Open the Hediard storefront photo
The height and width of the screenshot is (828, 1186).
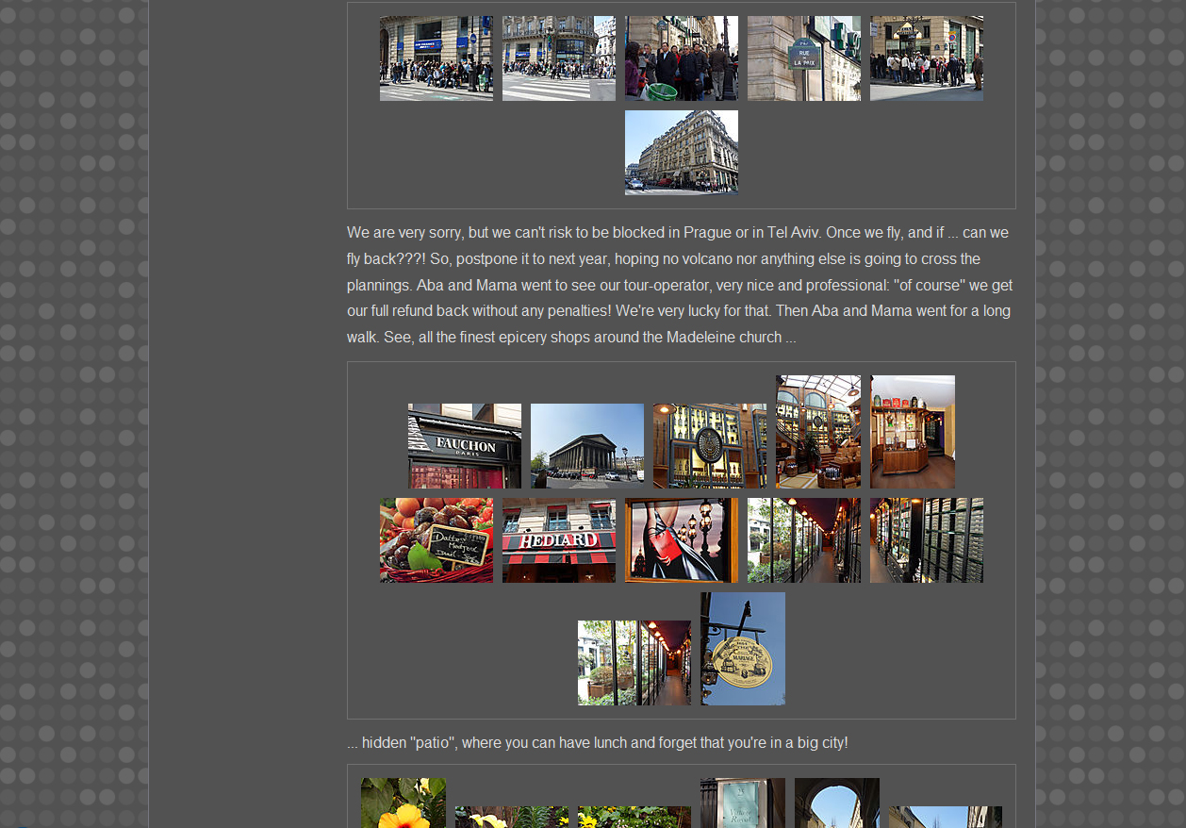pyautogui.click(x=558, y=540)
